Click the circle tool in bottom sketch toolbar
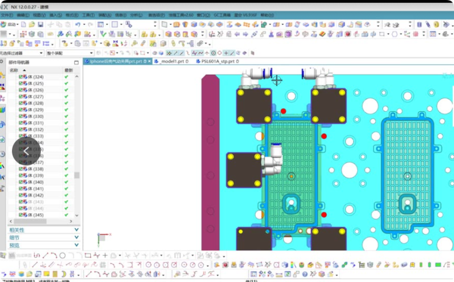This screenshot has height=282, width=454. coord(62,255)
